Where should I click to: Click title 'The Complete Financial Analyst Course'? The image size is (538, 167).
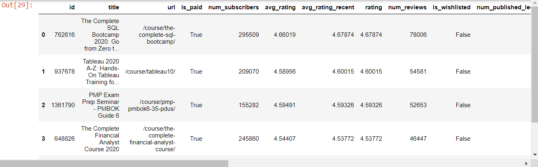click(x=100, y=139)
